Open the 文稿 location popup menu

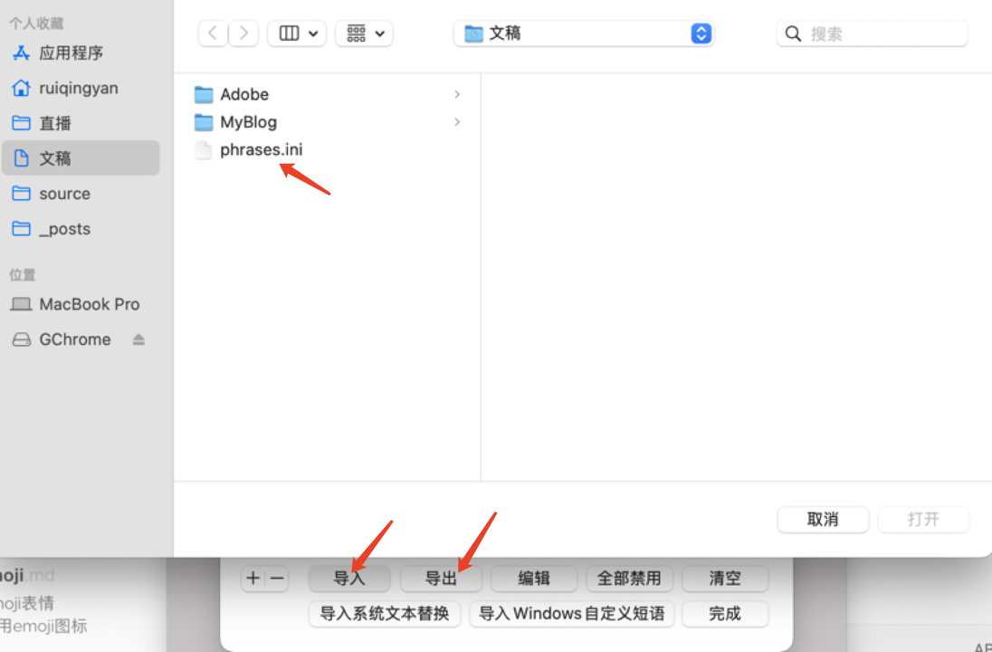click(x=583, y=33)
